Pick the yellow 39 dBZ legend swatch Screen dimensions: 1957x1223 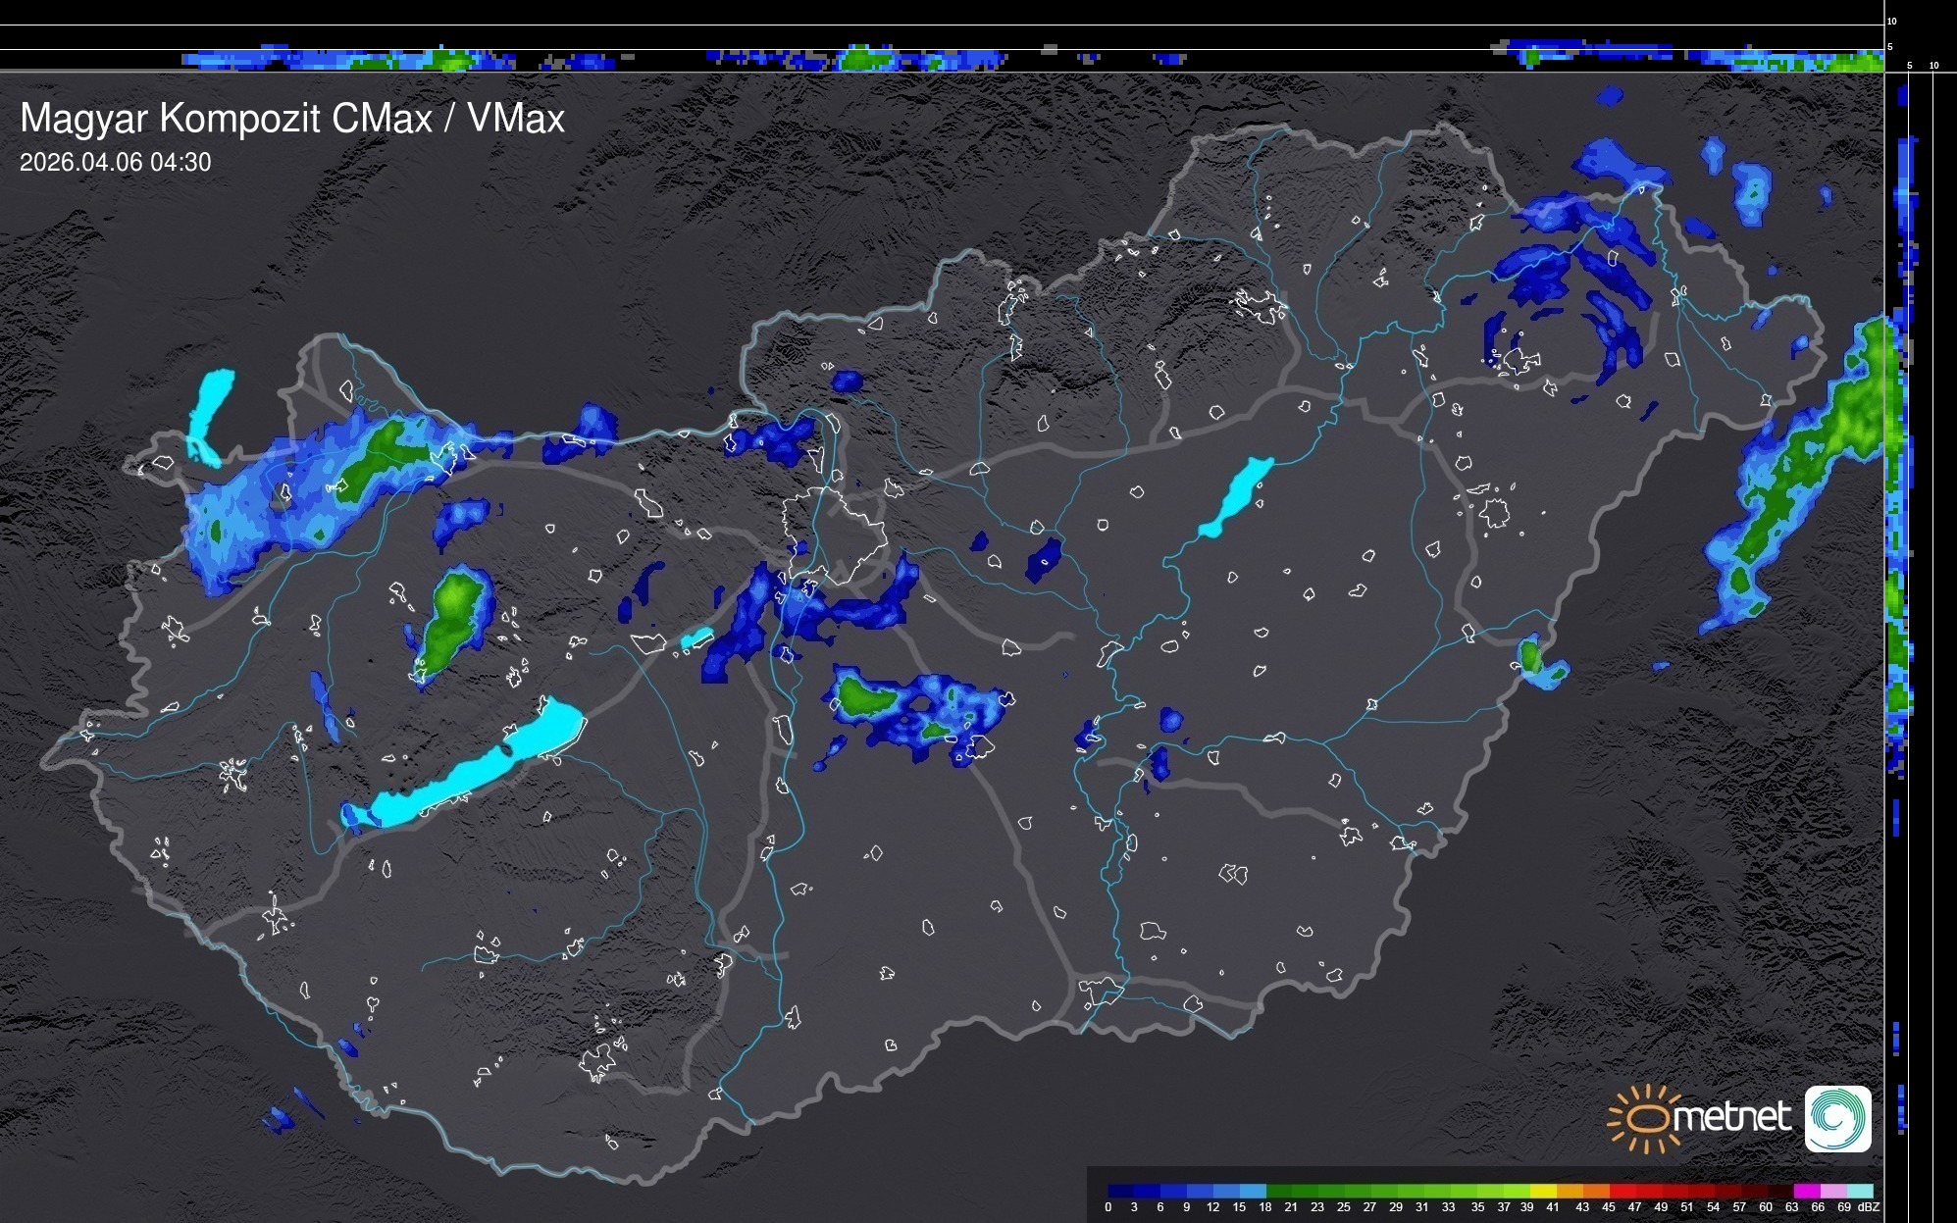[1543, 1191]
